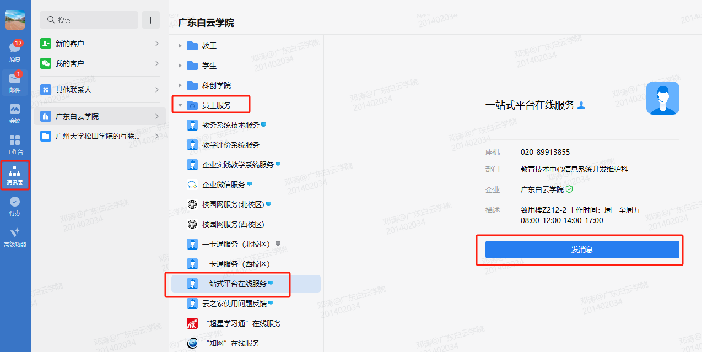Click the user profile avatar at top-left
The width and height of the screenshot is (702, 352).
coord(15,20)
